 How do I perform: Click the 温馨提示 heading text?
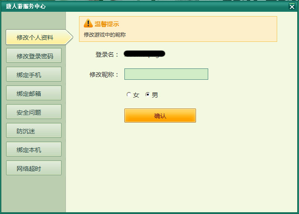pyautogui.click(x=107, y=24)
